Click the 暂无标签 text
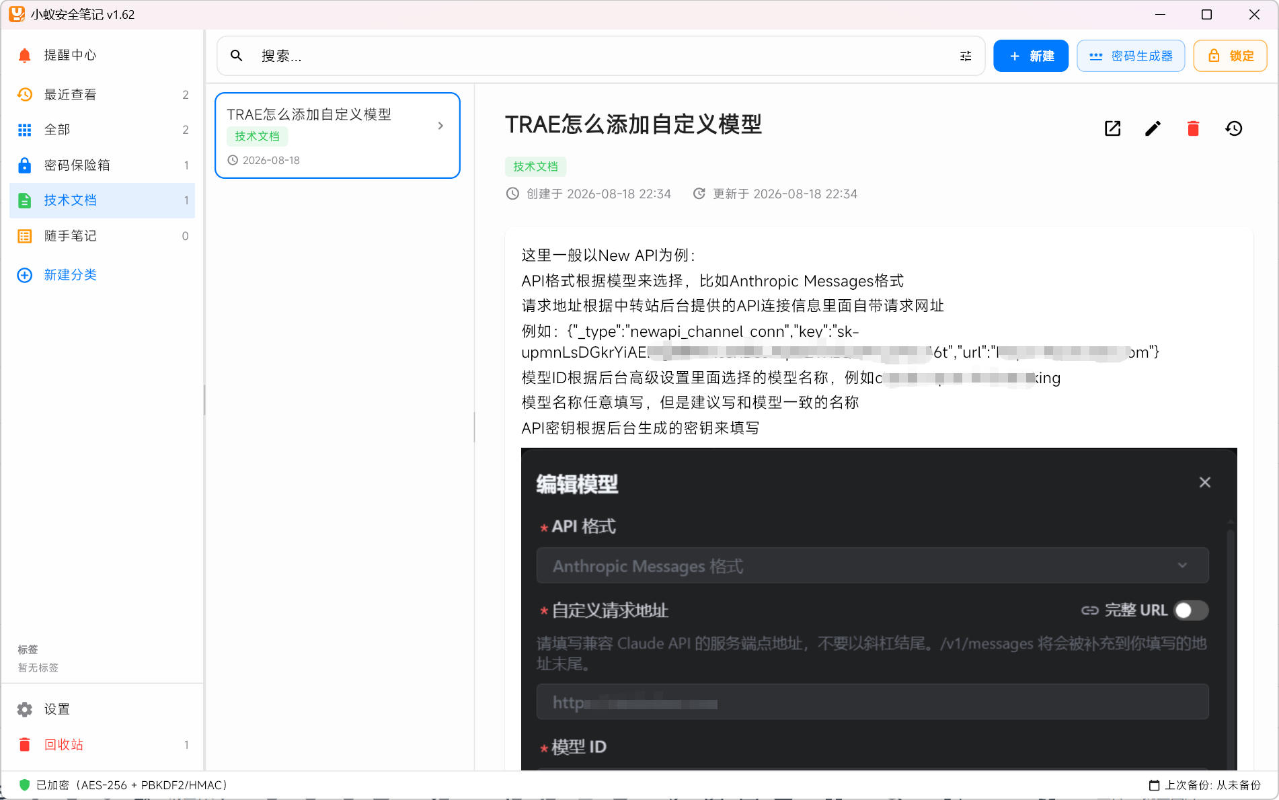Viewport: 1279px width, 800px height. (38, 668)
